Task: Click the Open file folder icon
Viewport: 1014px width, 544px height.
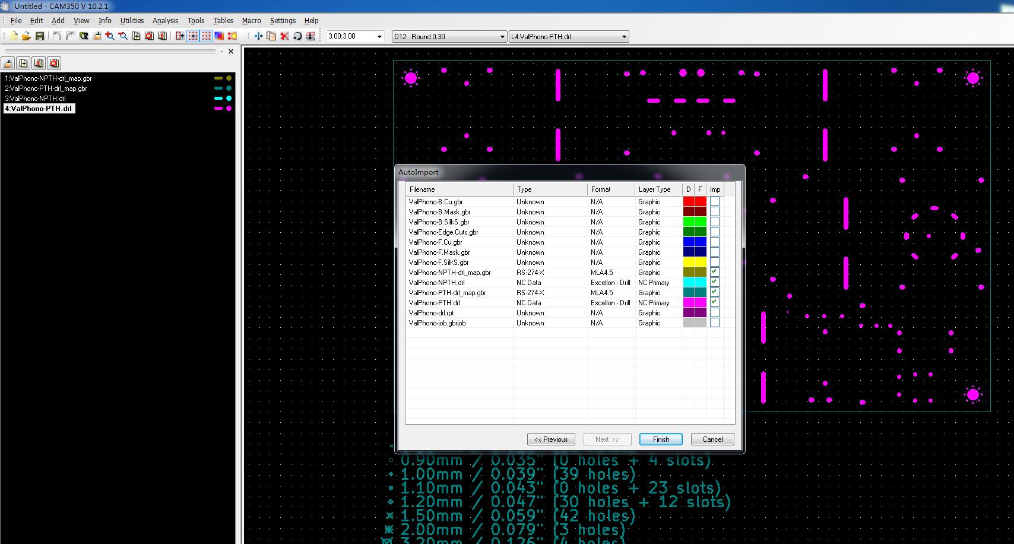Action: pos(26,36)
